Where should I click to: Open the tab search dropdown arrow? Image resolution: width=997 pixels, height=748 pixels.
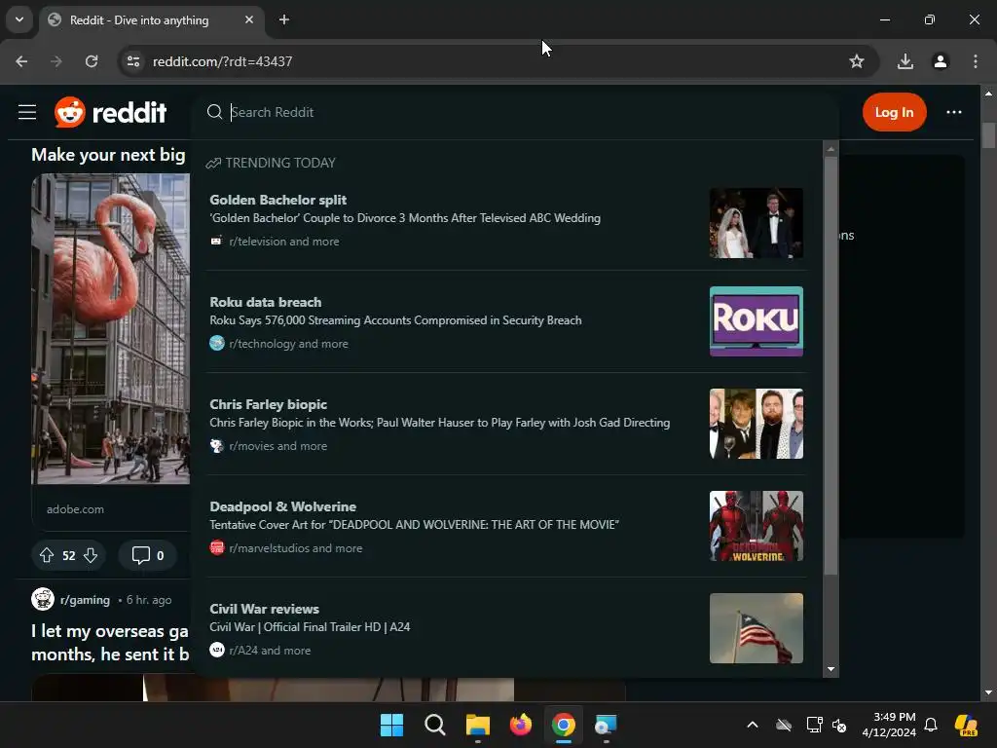point(19,19)
